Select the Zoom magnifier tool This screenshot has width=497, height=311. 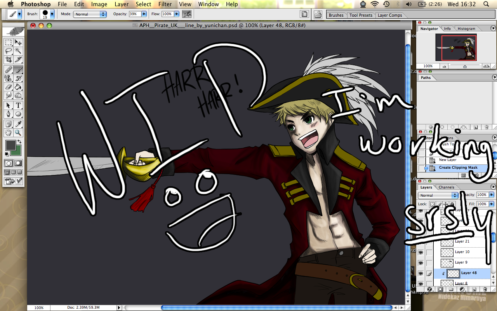(18, 133)
